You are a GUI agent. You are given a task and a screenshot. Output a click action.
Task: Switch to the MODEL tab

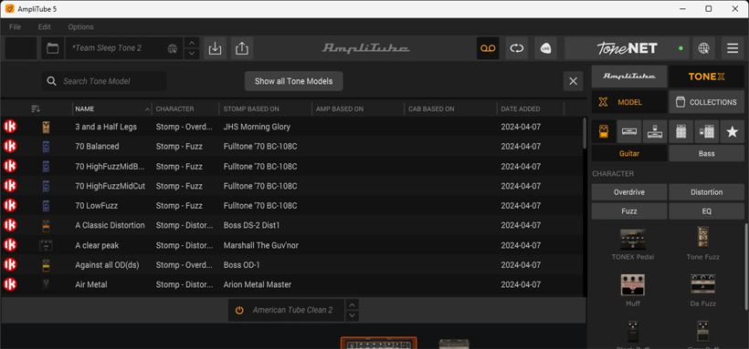(x=629, y=102)
